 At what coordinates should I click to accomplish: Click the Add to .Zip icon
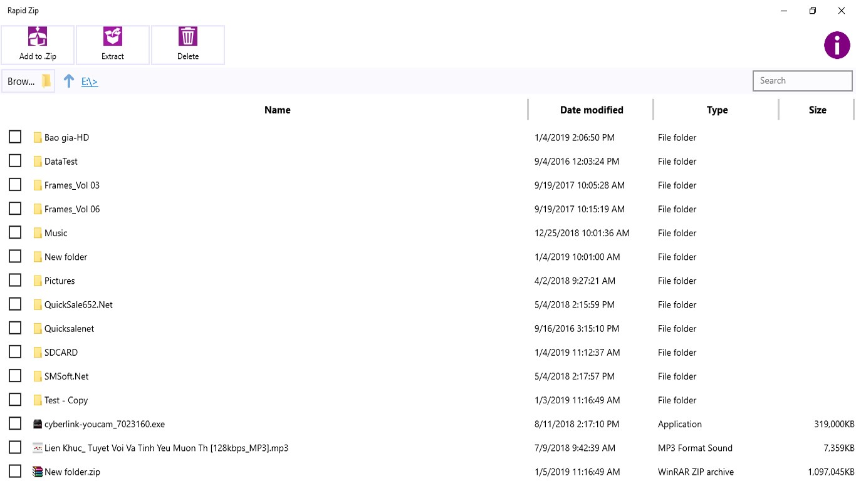[x=38, y=36]
